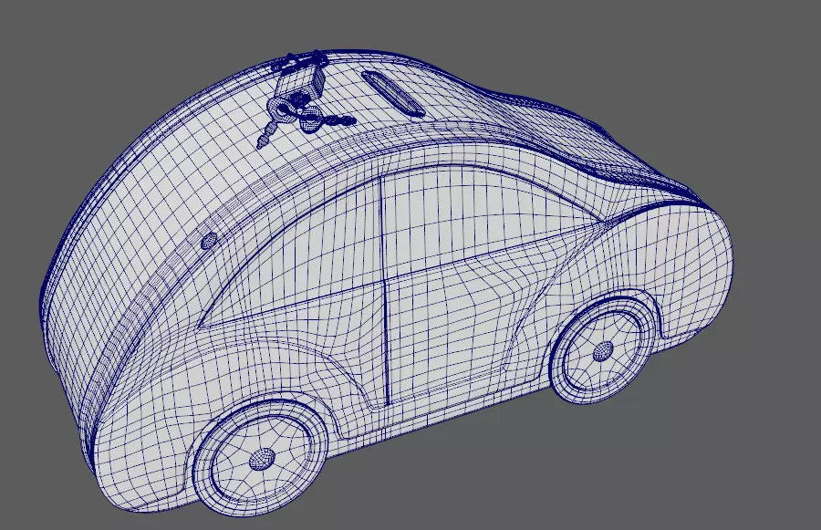Select the vertical door seam line
Screen dimensions: 821x530
tap(385, 289)
